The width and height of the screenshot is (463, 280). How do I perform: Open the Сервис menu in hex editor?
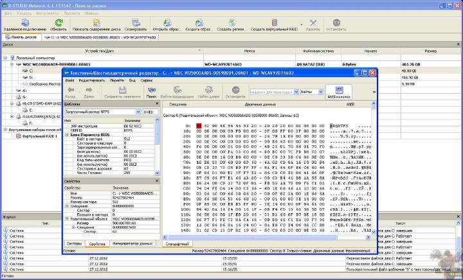coord(147,80)
